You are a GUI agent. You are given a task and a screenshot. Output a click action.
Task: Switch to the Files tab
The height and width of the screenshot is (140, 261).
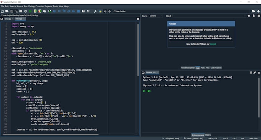(207, 68)
